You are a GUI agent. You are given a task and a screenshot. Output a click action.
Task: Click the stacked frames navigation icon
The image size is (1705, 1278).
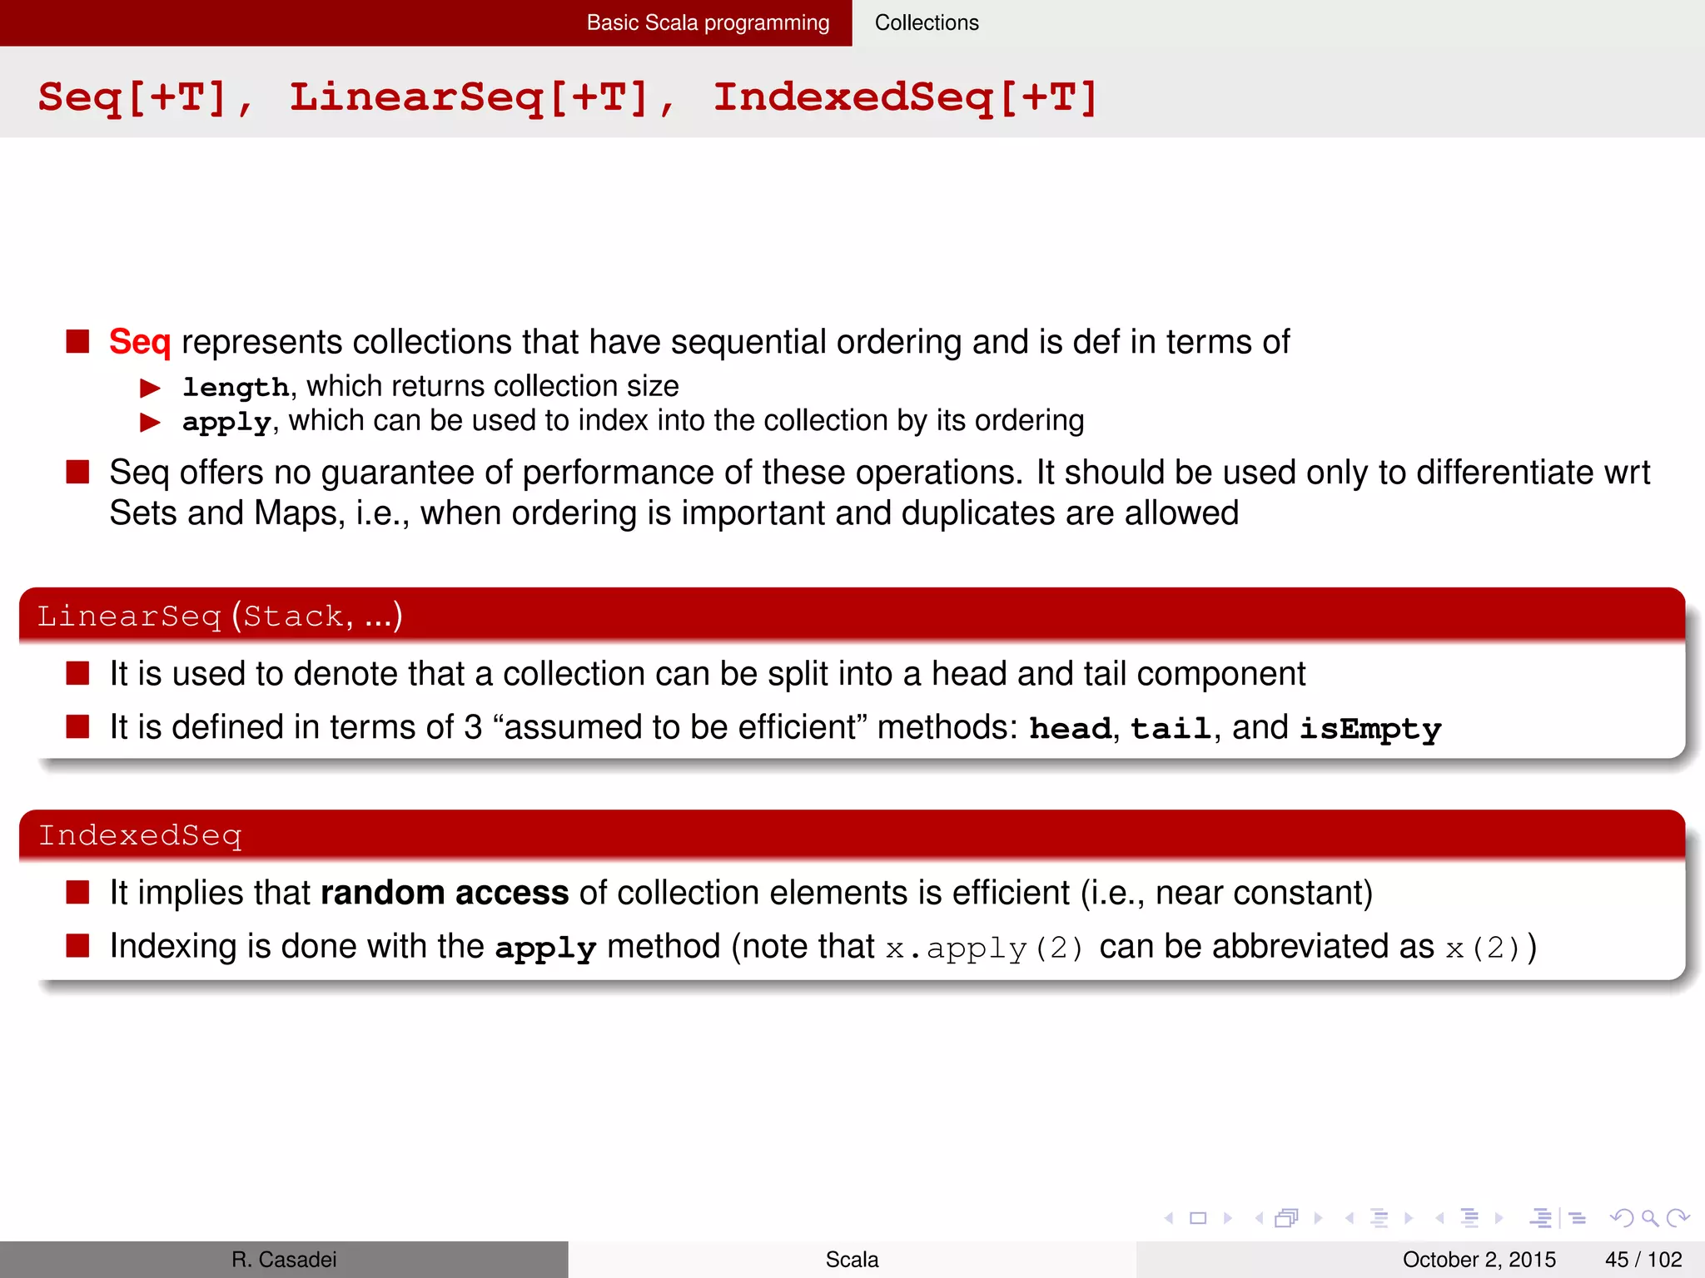[x=1286, y=1218]
